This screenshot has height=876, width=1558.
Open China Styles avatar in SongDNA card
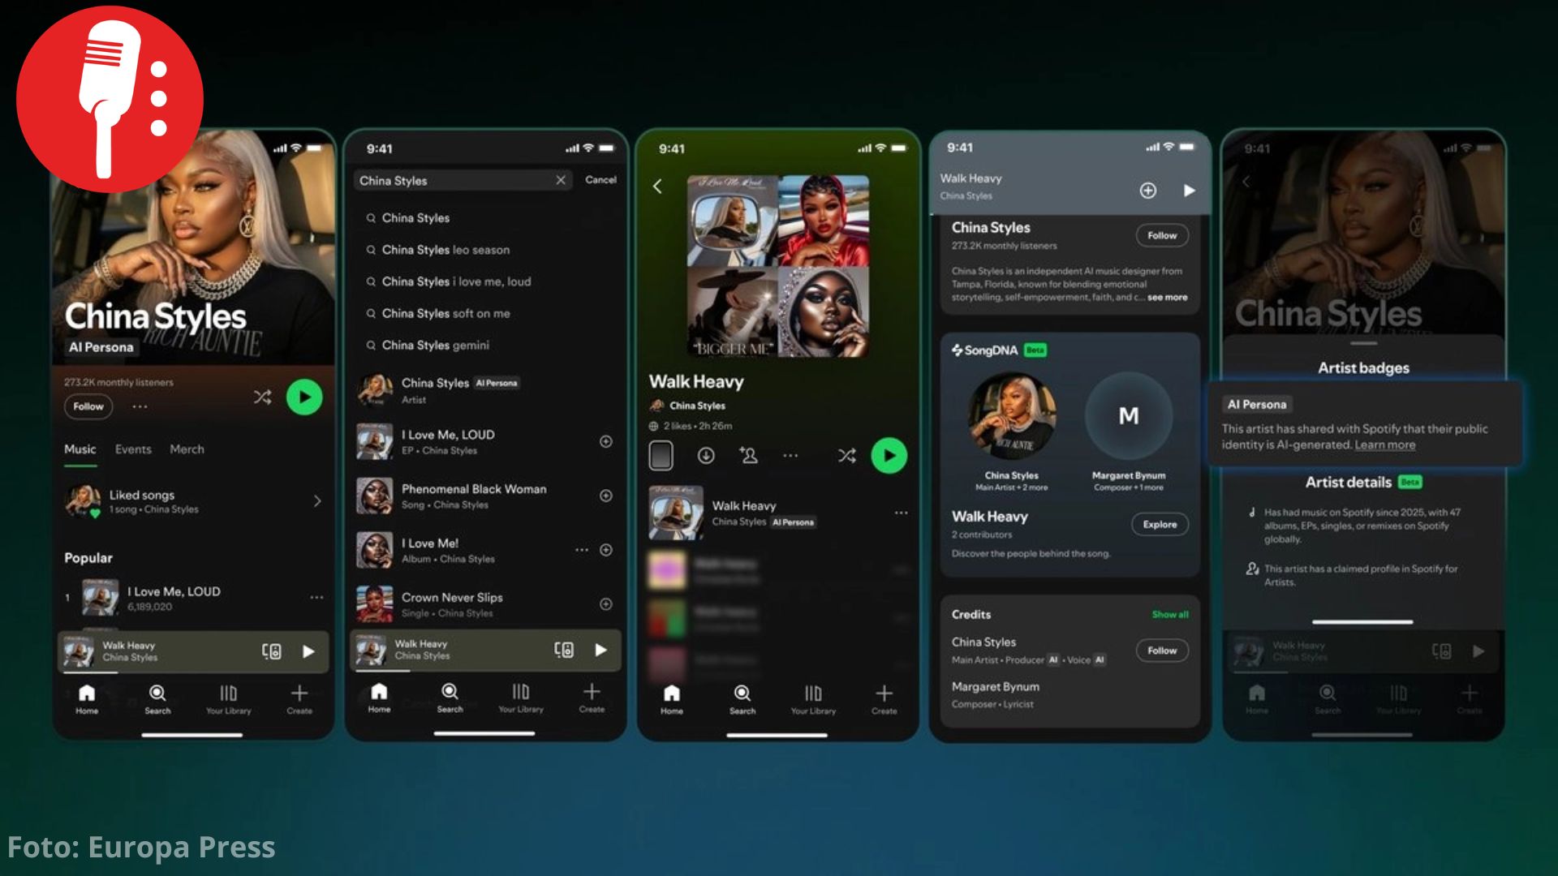pos(1012,415)
